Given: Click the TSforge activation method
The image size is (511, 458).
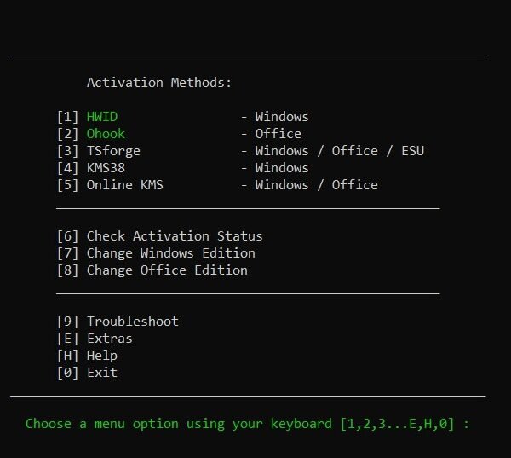Looking at the screenshot, I should [x=113, y=151].
